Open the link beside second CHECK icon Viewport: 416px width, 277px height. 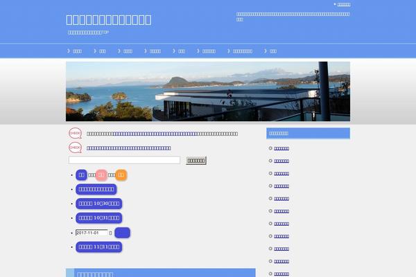129,148
